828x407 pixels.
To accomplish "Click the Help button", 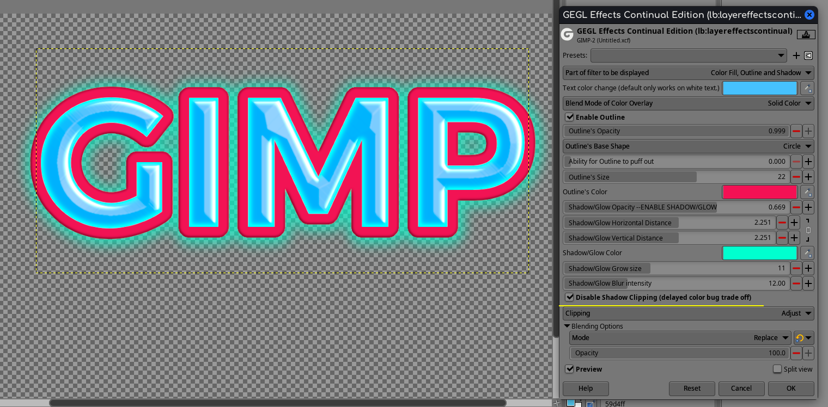I will 586,388.
